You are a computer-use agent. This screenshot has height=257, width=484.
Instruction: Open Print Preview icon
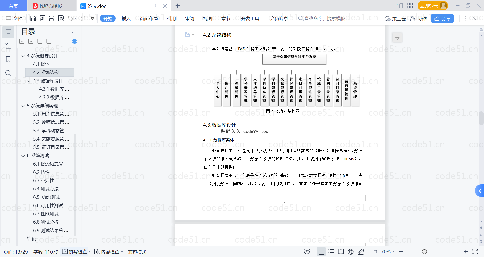point(61,18)
